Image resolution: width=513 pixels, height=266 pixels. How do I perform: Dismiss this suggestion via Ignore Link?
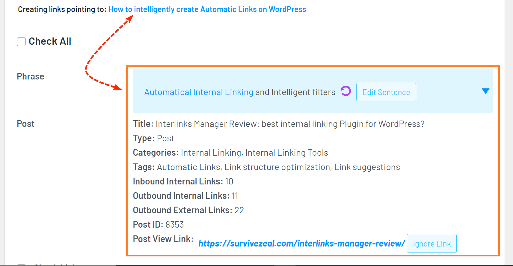click(431, 243)
